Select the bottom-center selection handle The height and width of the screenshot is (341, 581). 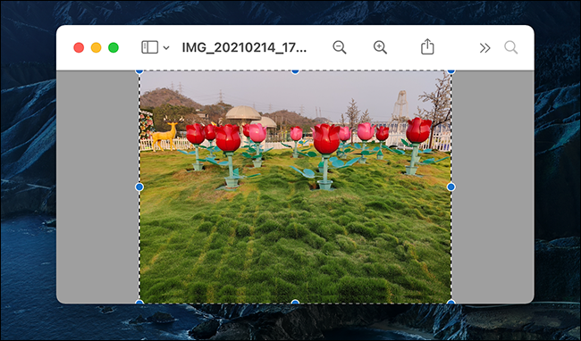(x=295, y=302)
